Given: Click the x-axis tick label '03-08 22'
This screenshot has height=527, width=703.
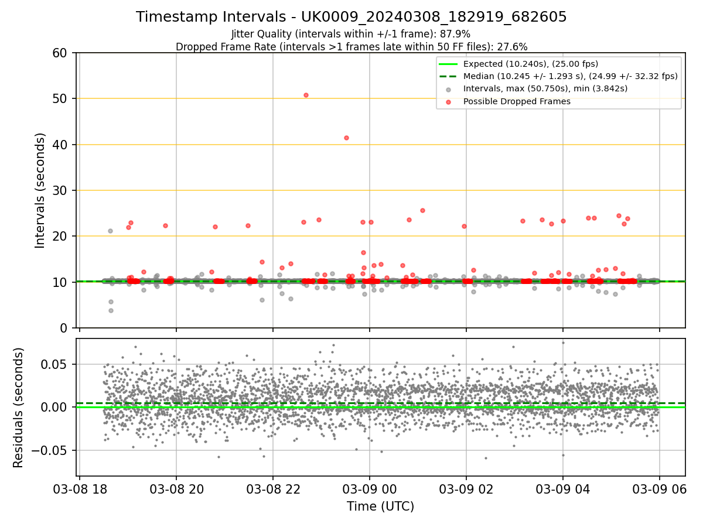Looking at the screenshot, I should coord(273,490).
